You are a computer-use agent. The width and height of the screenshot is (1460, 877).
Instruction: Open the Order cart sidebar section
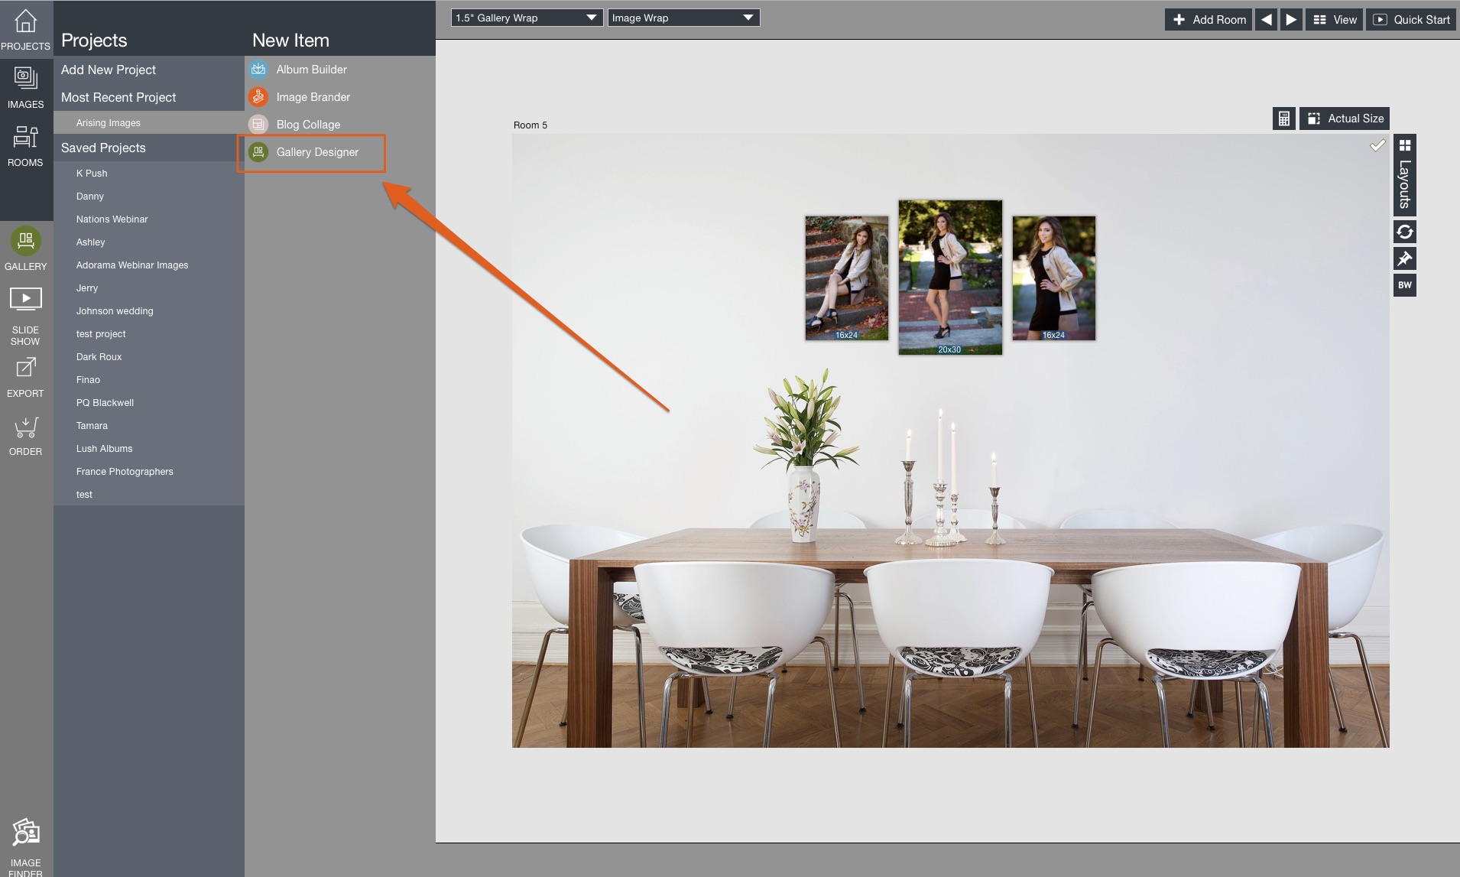25,436
